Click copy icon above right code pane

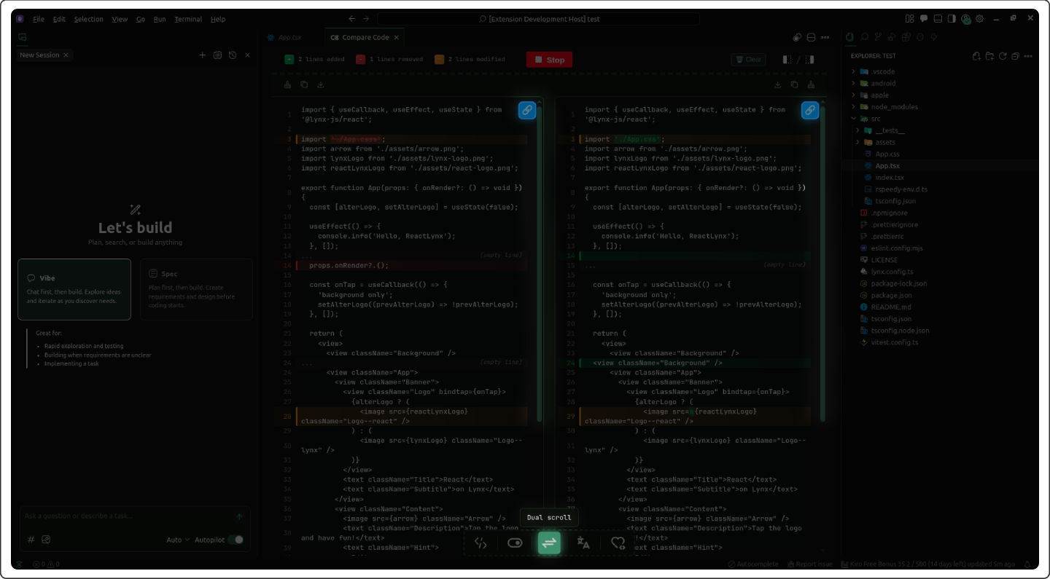pyautogui.click(x=794, y=84)
